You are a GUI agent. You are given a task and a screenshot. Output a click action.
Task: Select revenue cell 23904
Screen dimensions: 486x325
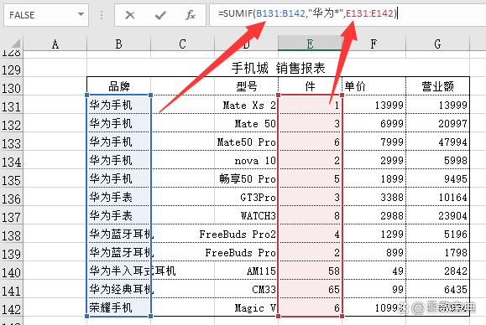pyautogui.click(x=437, y=215)
